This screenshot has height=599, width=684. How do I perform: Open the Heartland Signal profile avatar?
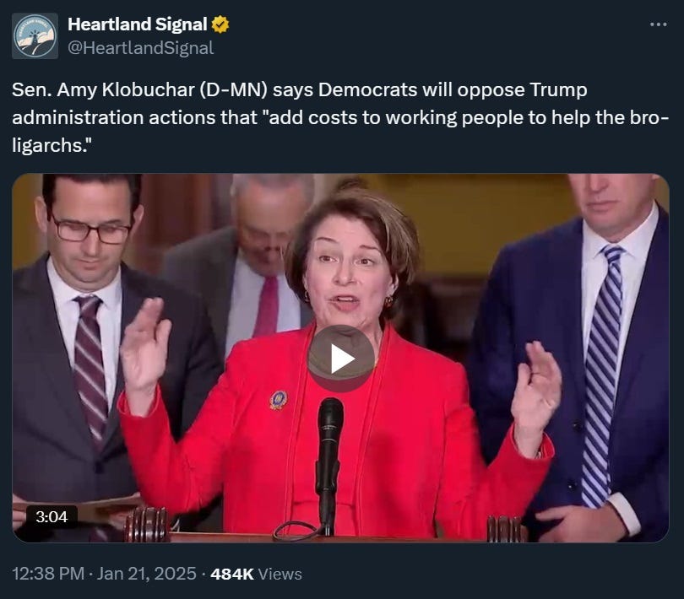click(x=35, y=35)
